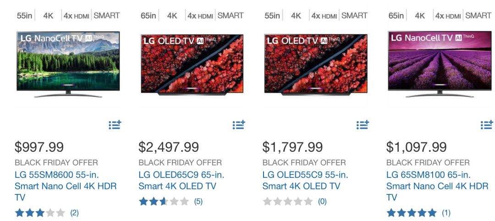Add LG 65SM8100 to list icon

(x=487, y=125)
